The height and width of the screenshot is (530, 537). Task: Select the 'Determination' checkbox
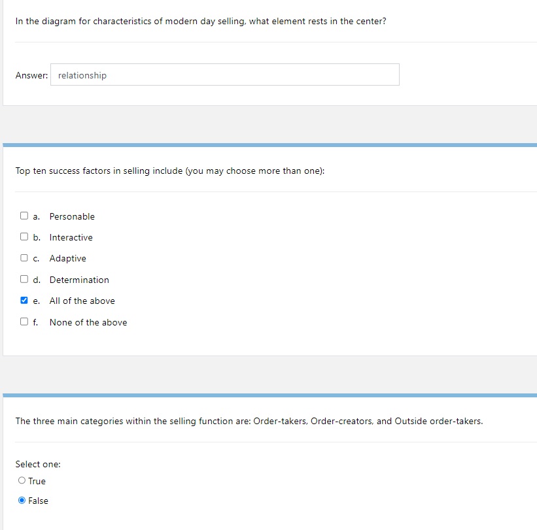tap(24, 279)
